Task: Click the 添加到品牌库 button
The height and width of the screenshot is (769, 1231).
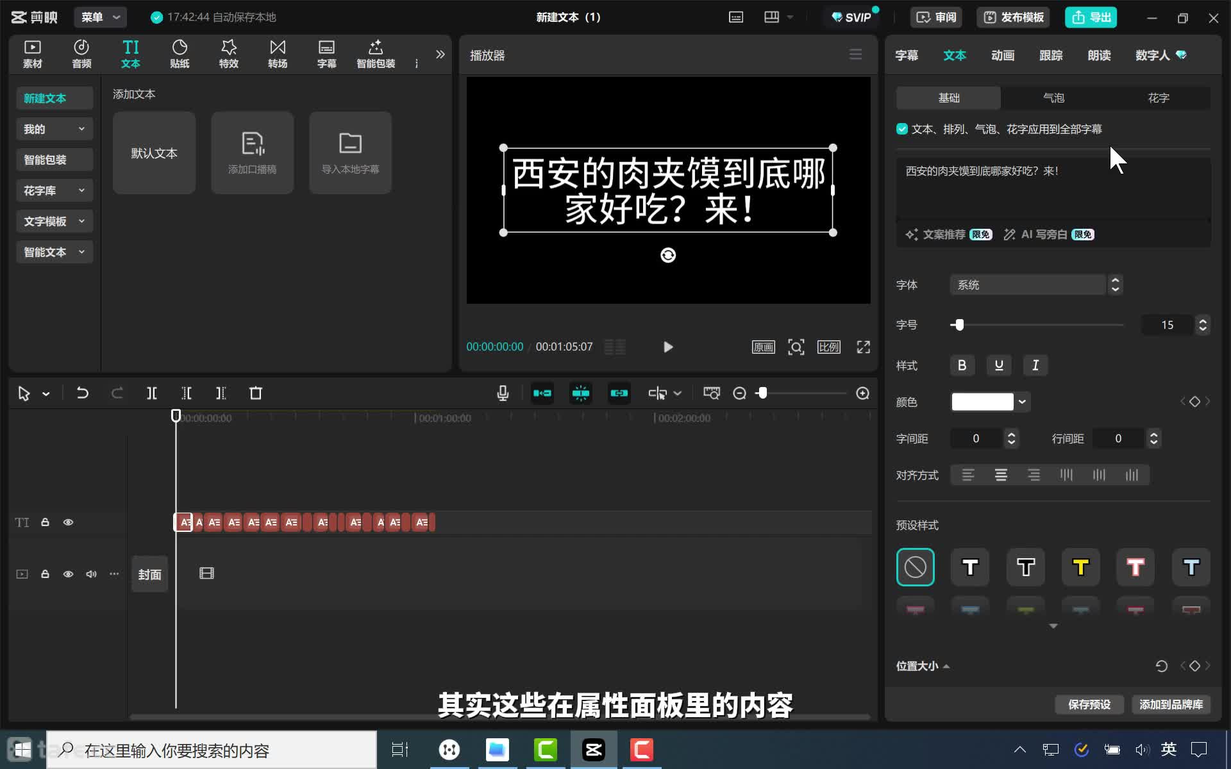Action: 1171,704
